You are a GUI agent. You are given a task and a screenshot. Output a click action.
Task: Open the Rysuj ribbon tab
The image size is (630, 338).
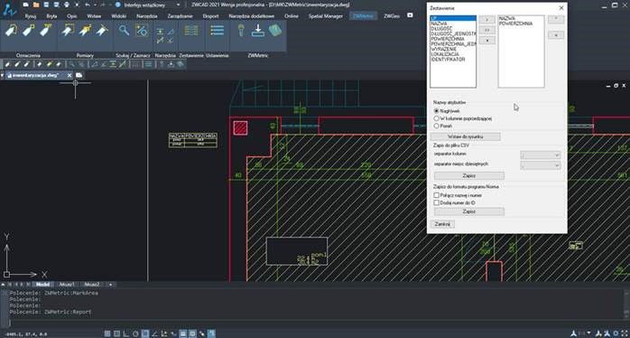pyautogui.click(x=30, y=16)
